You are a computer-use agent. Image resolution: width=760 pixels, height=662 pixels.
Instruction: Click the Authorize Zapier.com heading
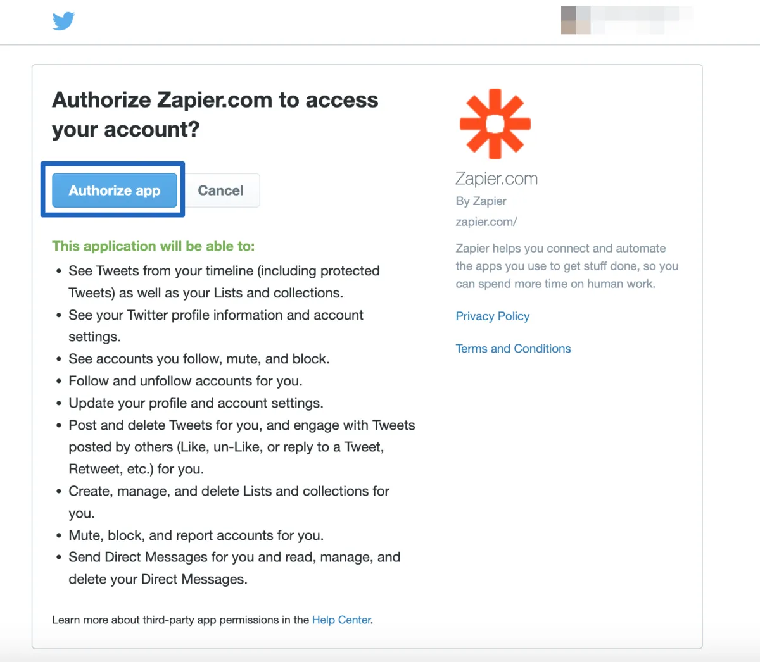(x=215, y=115)
